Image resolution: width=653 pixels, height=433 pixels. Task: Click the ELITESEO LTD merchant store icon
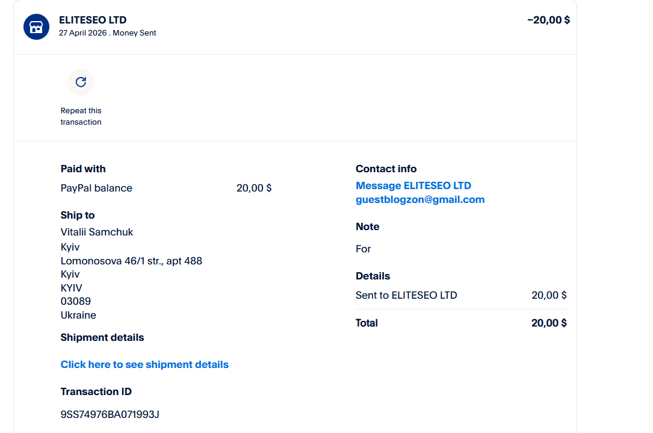[x=36, y=27]
